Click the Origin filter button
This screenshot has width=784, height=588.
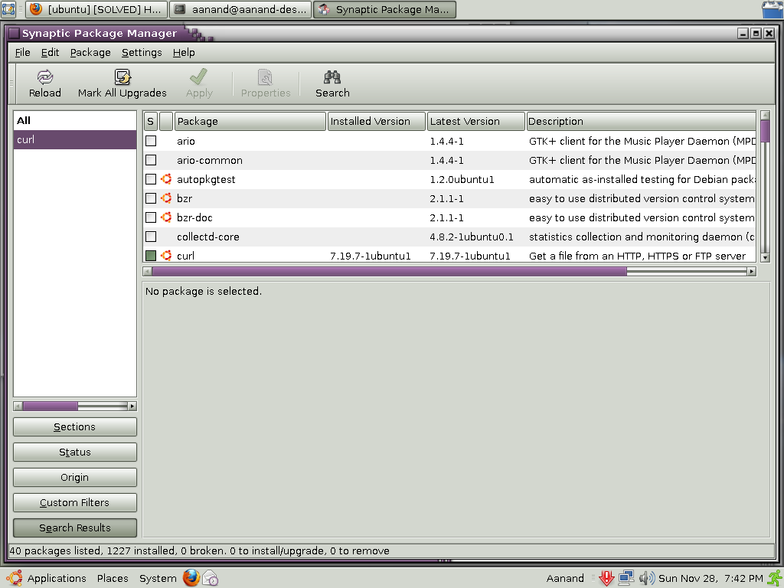pyautogui.click(x=74, y=477)
